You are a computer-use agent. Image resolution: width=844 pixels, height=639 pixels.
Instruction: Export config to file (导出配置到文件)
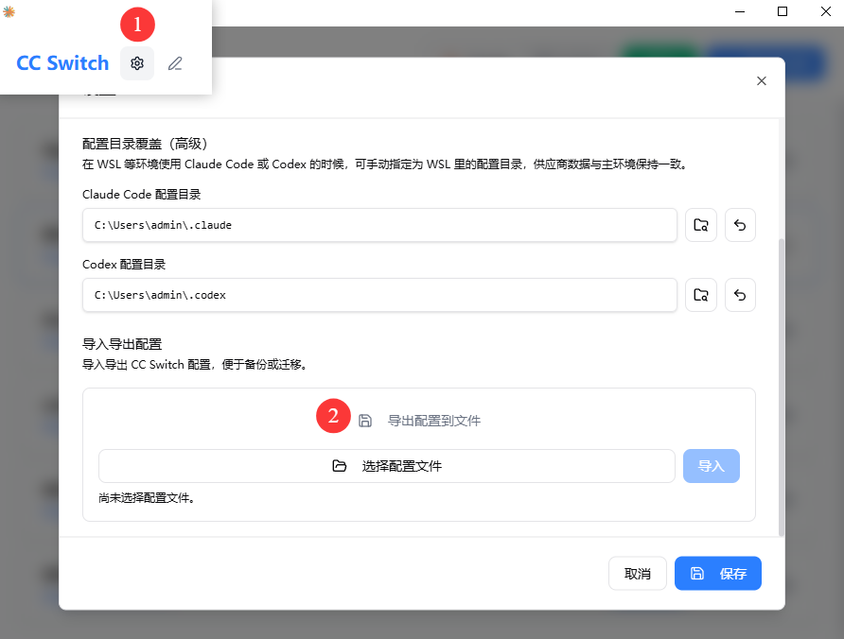click(419, 421)
